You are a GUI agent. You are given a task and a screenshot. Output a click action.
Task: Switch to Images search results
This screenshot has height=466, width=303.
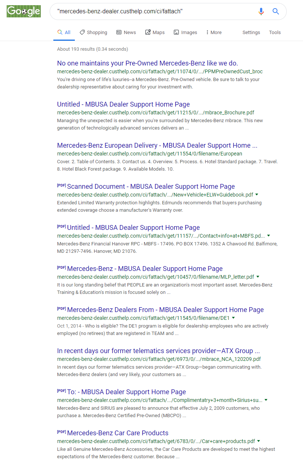(x=185, y=33)
